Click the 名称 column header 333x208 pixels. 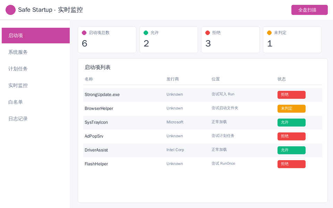point(89,79)
